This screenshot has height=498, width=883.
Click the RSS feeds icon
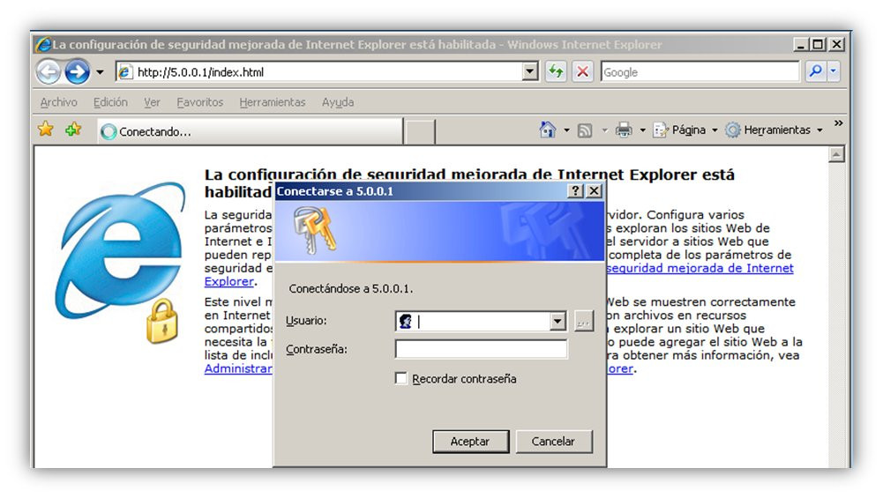tap(585, 130)
